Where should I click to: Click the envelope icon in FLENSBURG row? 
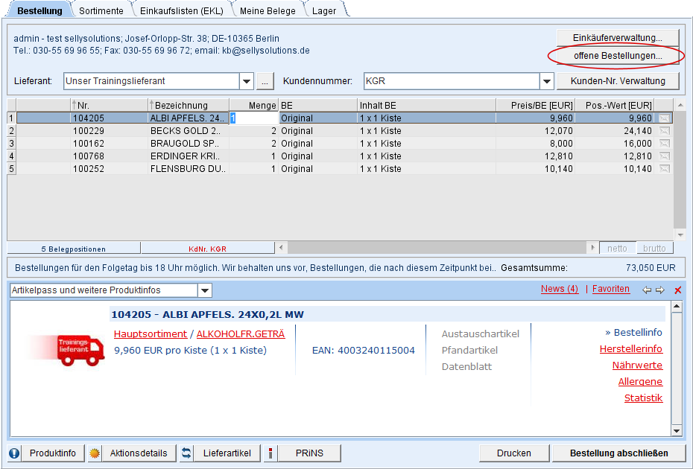pyautogui.click(x=664, y=169)
